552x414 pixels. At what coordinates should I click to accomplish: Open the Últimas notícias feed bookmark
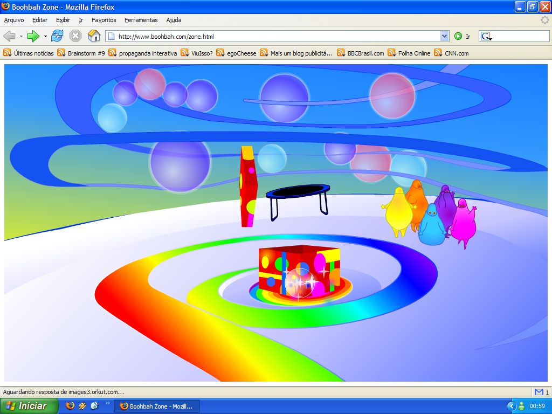pyautogui.click(x=29, y=53)
